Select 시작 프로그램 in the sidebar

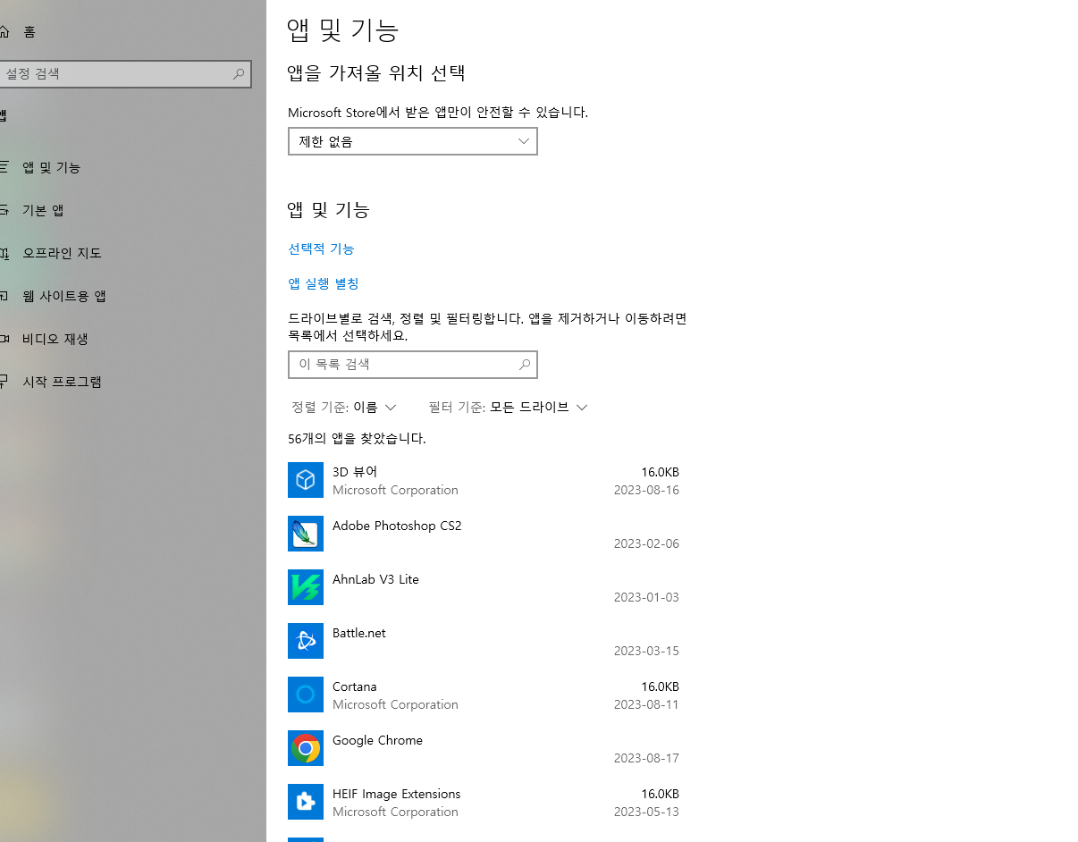coord(62,382)
